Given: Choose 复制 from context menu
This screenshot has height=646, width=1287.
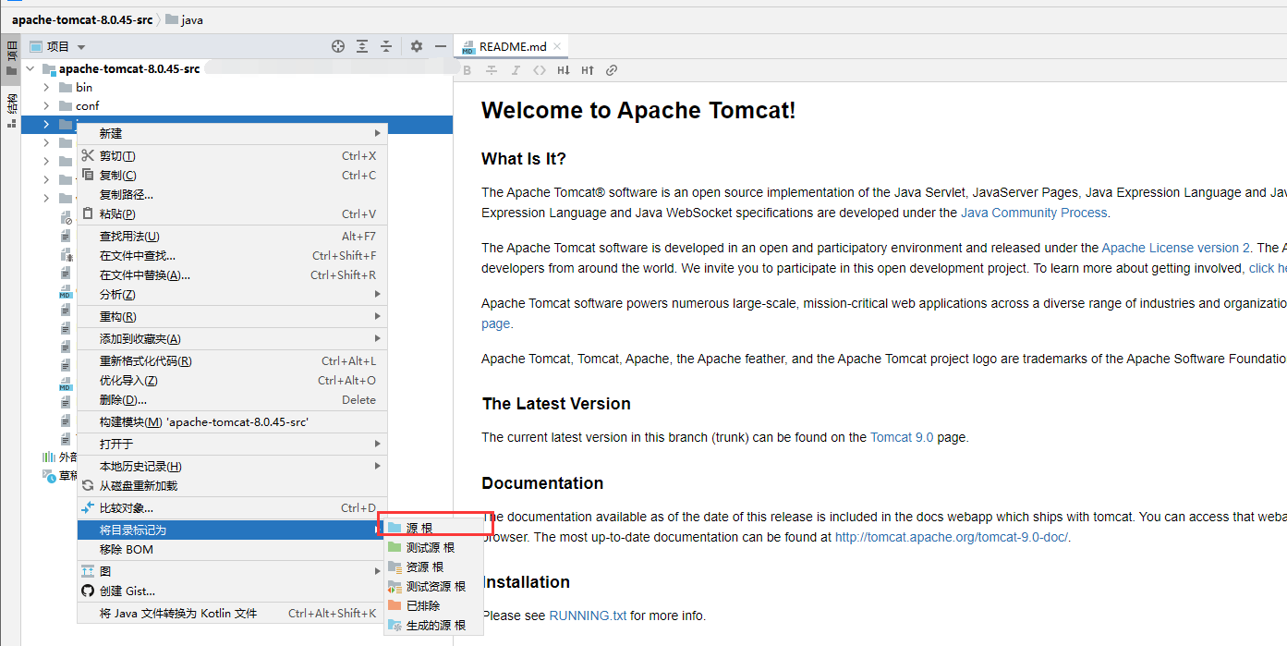Looking at the screenshot, I should point(232,176).
